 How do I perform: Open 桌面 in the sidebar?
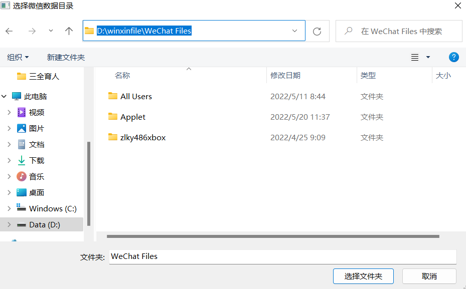point(31,192)
